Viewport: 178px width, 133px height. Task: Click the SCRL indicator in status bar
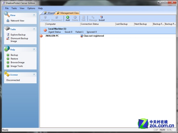tap(169, 130)
